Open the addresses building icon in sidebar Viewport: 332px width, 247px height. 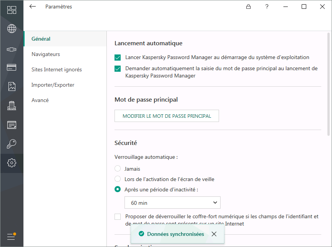pyautogui.click(x=12, y=105)
